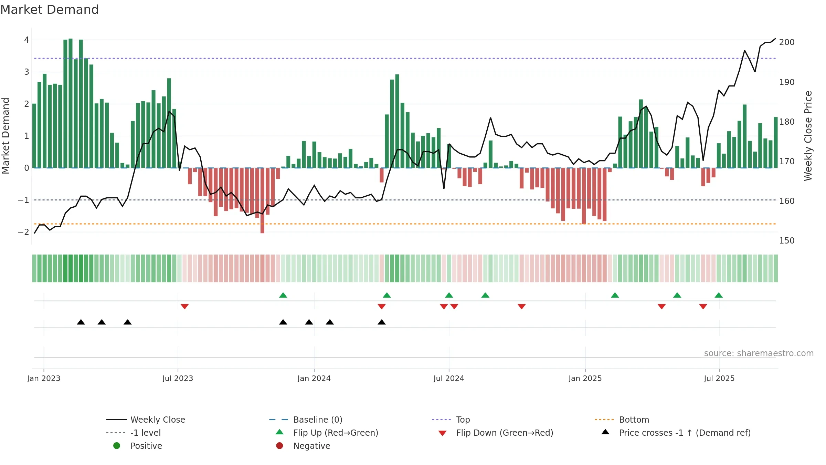Click the Jul 2025 axis label
The width and height of the screenshot is (826, 465).
point(719,379)
